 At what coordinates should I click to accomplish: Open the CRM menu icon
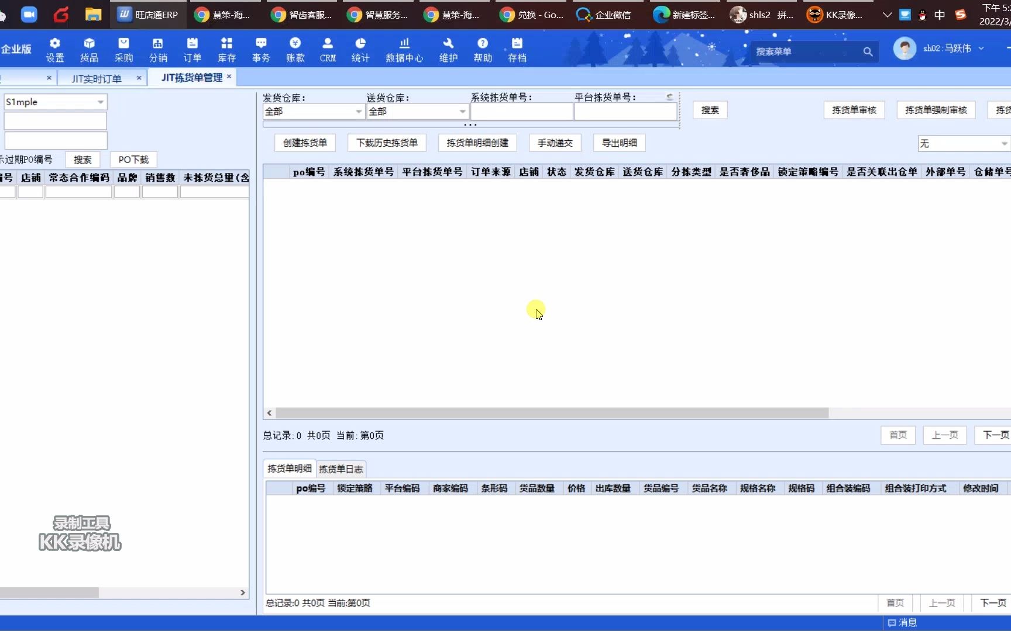(328, 50)
